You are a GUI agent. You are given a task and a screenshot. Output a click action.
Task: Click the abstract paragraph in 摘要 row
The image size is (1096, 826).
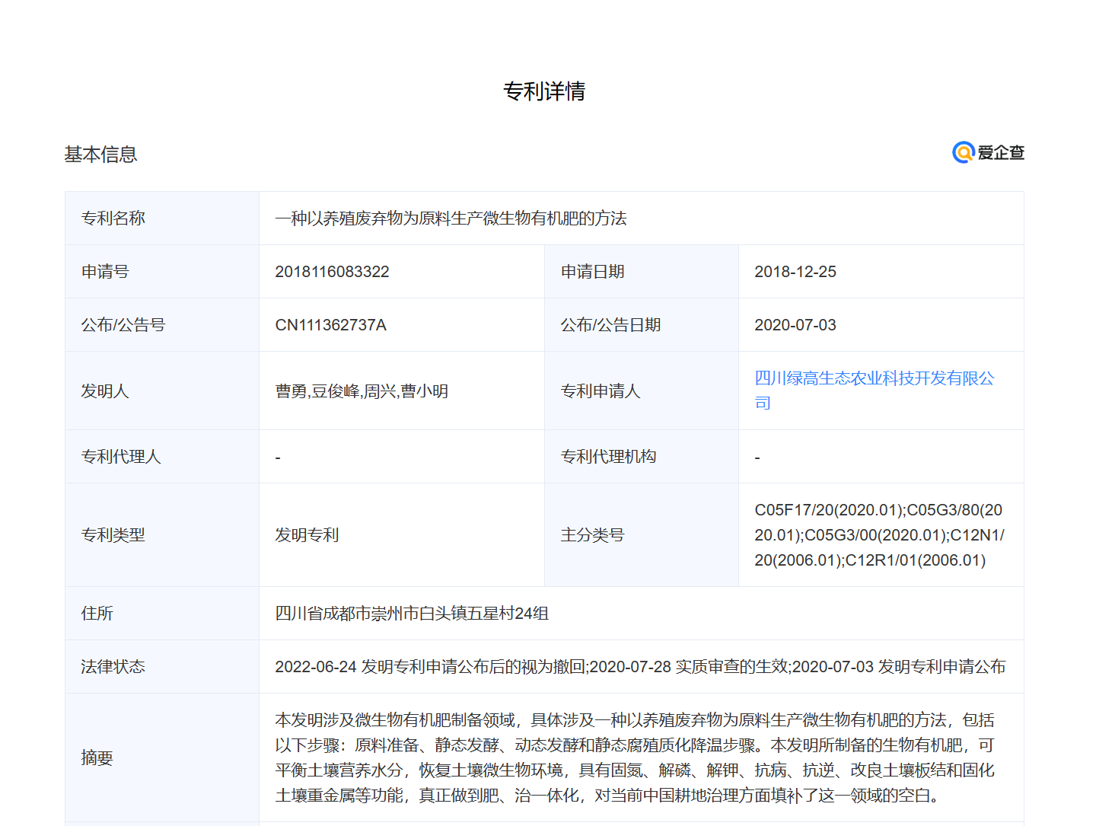(x=635, y=757)
